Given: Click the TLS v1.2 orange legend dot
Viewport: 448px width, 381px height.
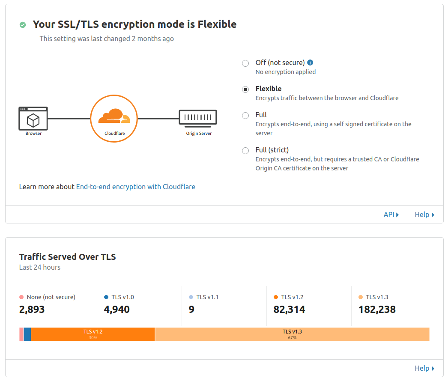Looking at the screenshot, I should point(276,297).
